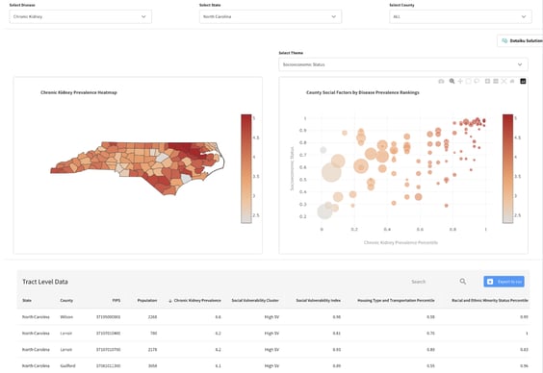
Task: Click the Export to csv button
Action: pos(504,282)
